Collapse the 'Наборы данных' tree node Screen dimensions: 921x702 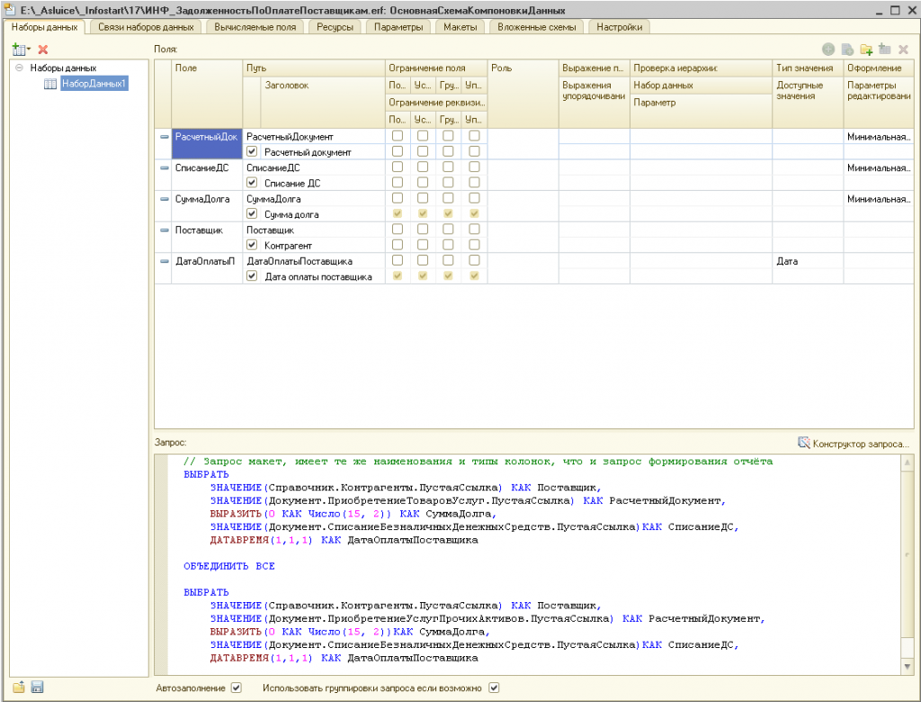[20, 67]
